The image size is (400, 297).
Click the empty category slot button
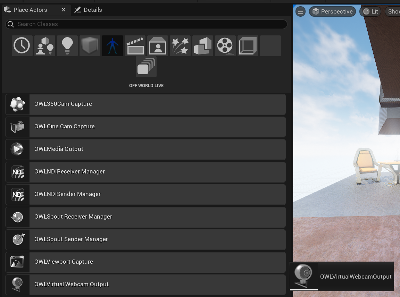coord(270,46)
